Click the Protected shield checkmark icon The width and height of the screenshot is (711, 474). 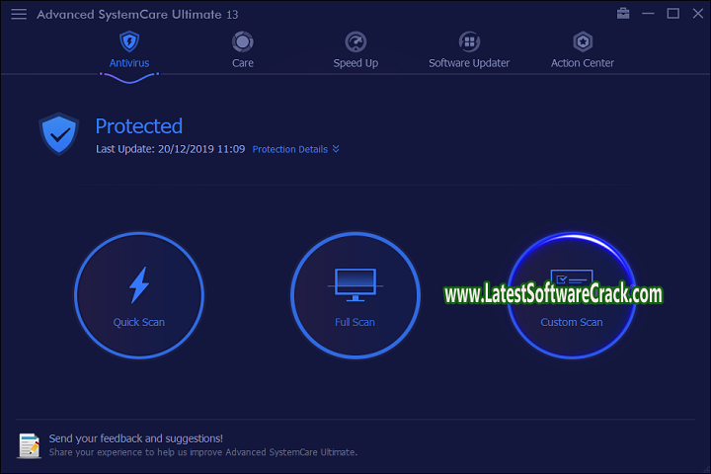click(x=59, y=133)
